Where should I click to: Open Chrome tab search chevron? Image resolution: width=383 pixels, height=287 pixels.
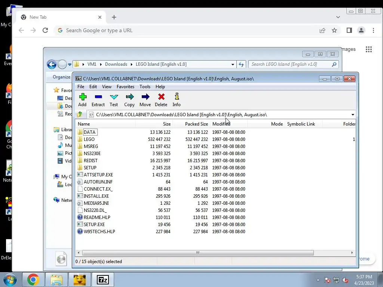click(338, 17)
